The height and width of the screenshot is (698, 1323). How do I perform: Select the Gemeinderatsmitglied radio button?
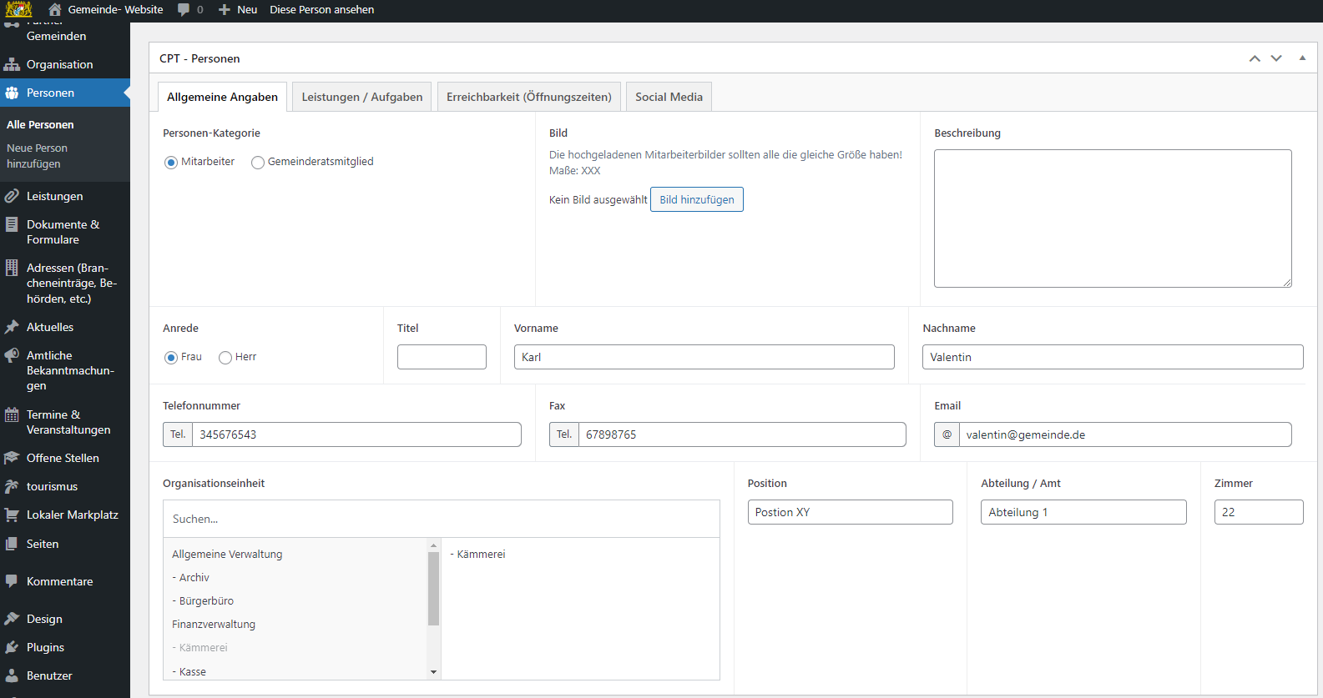[x=258, y=163]
